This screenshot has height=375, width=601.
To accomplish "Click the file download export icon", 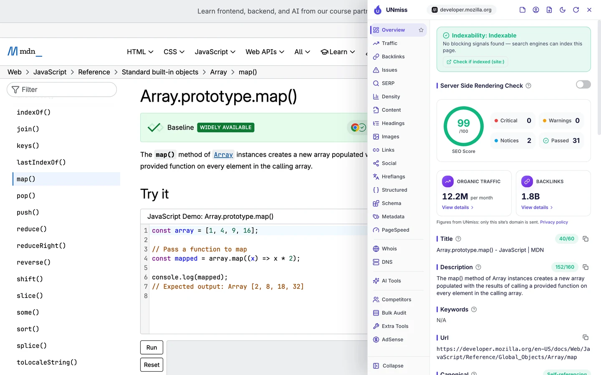I will point(549,10).
